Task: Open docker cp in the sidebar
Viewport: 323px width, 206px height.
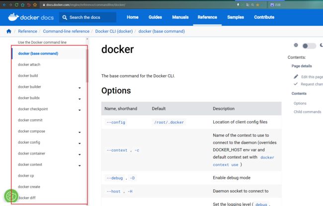Action: pyautogui.click(x=26, y=176)
